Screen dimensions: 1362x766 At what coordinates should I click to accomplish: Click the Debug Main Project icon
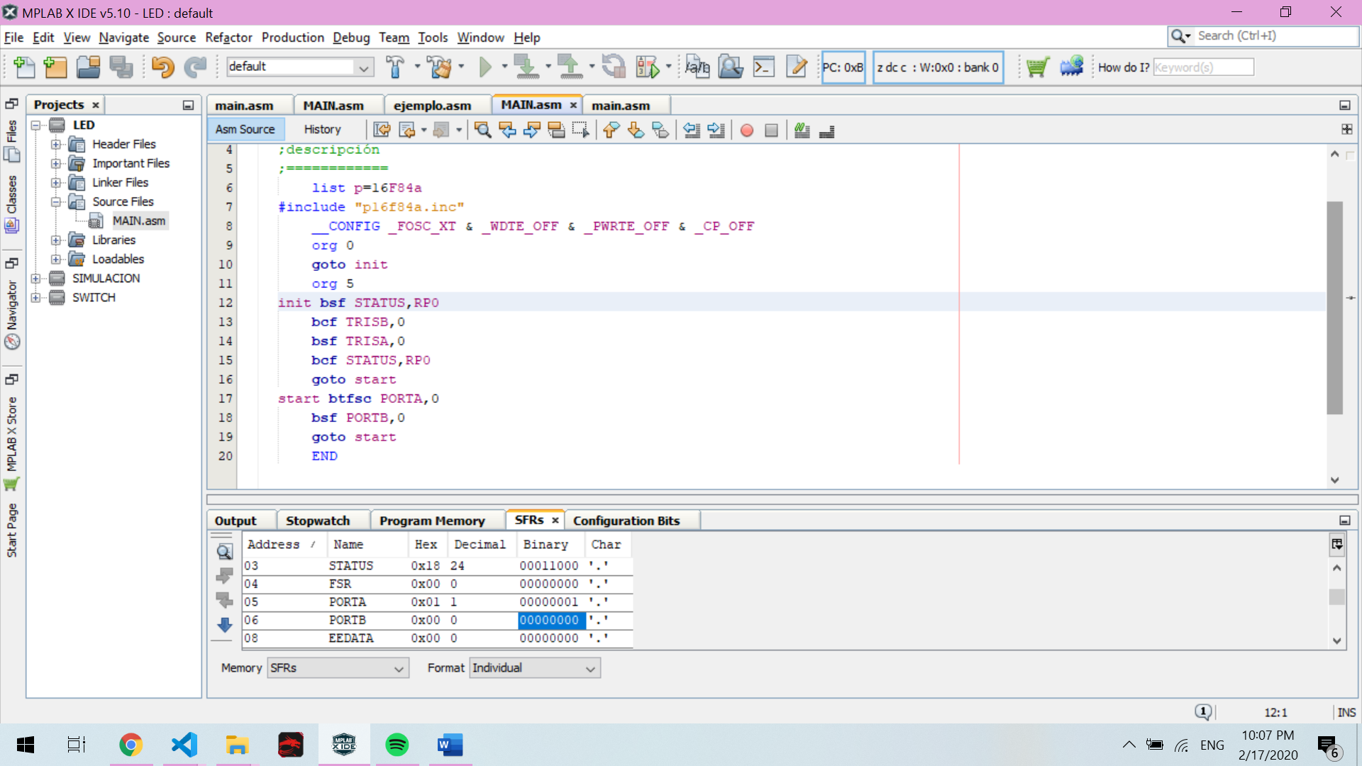tap(648, 67)
